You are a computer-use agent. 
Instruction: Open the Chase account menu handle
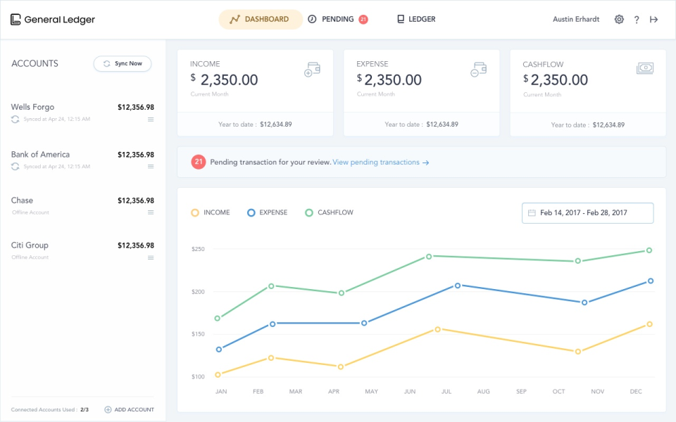151,212
